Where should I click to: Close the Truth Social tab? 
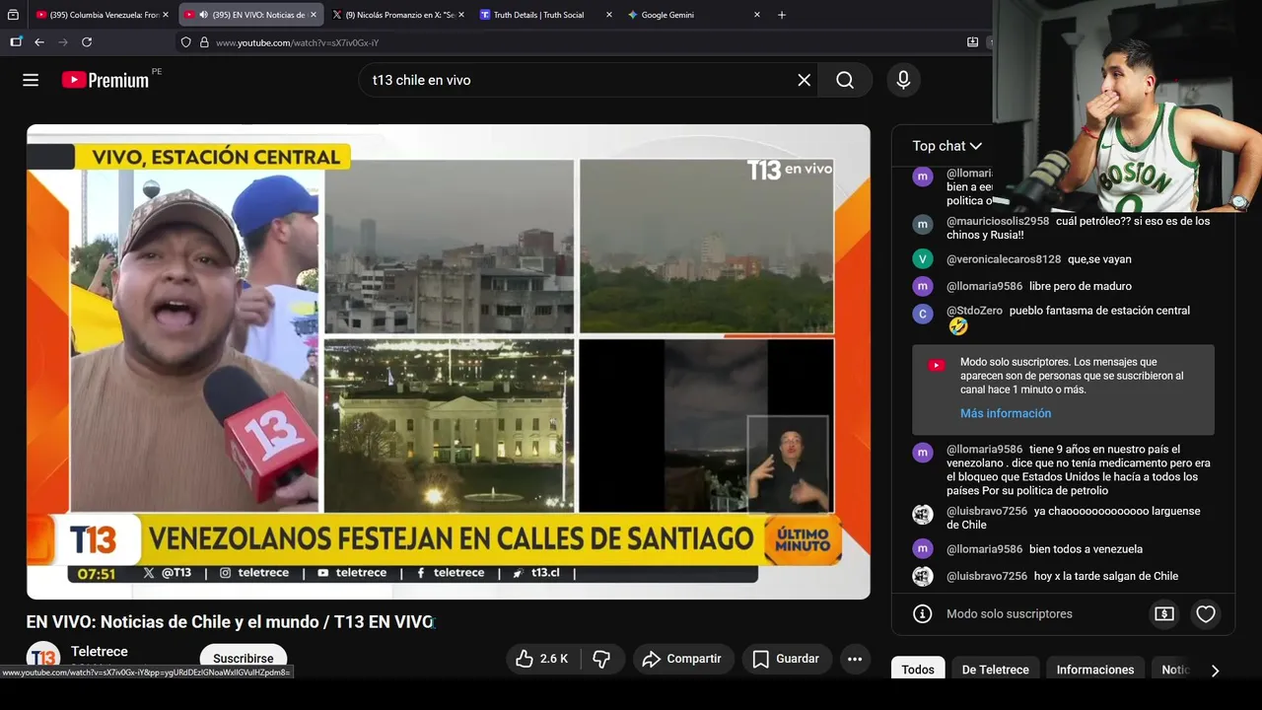coord(609,15)
